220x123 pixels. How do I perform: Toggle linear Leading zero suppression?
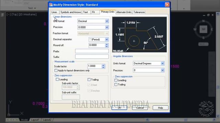click(x=57, y=79)
